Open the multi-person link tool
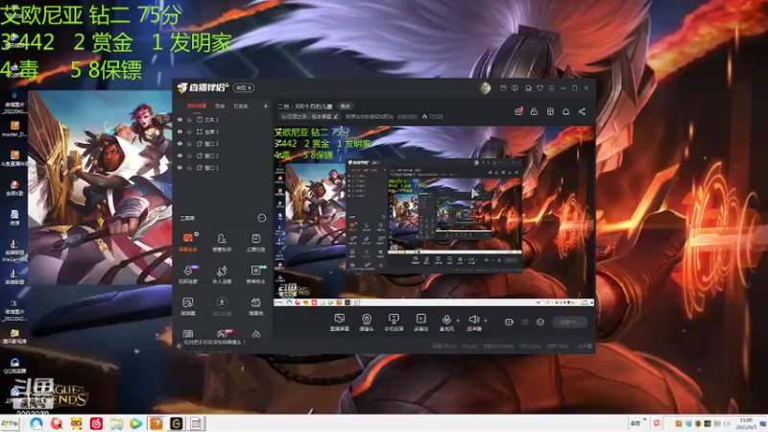768x432 pixels. pyautogui.click(x=222, y=275)
